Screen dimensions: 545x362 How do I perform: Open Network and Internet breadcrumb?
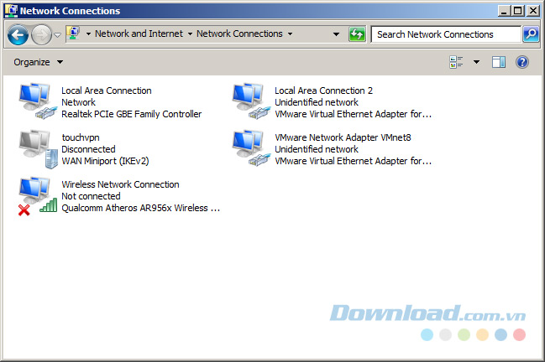tap(139, 34)
